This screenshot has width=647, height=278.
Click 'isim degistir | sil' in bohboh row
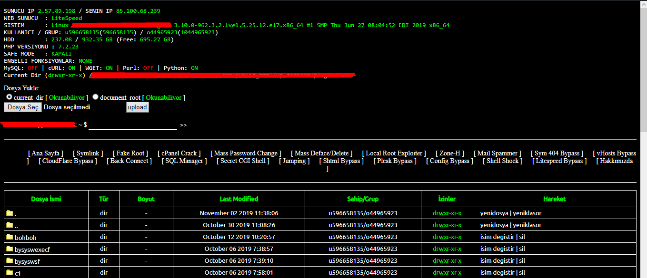tap(502, 237)
